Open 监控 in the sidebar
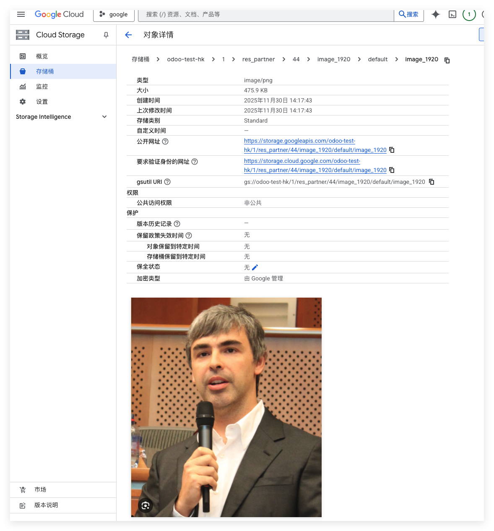The image size is (494, 531). 42,86
